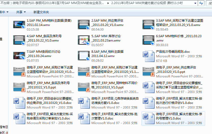Screen dimensions: 212x134
Task: Click video icon for 7.SAP MM条码初次讨论
Action: [19, 56]
